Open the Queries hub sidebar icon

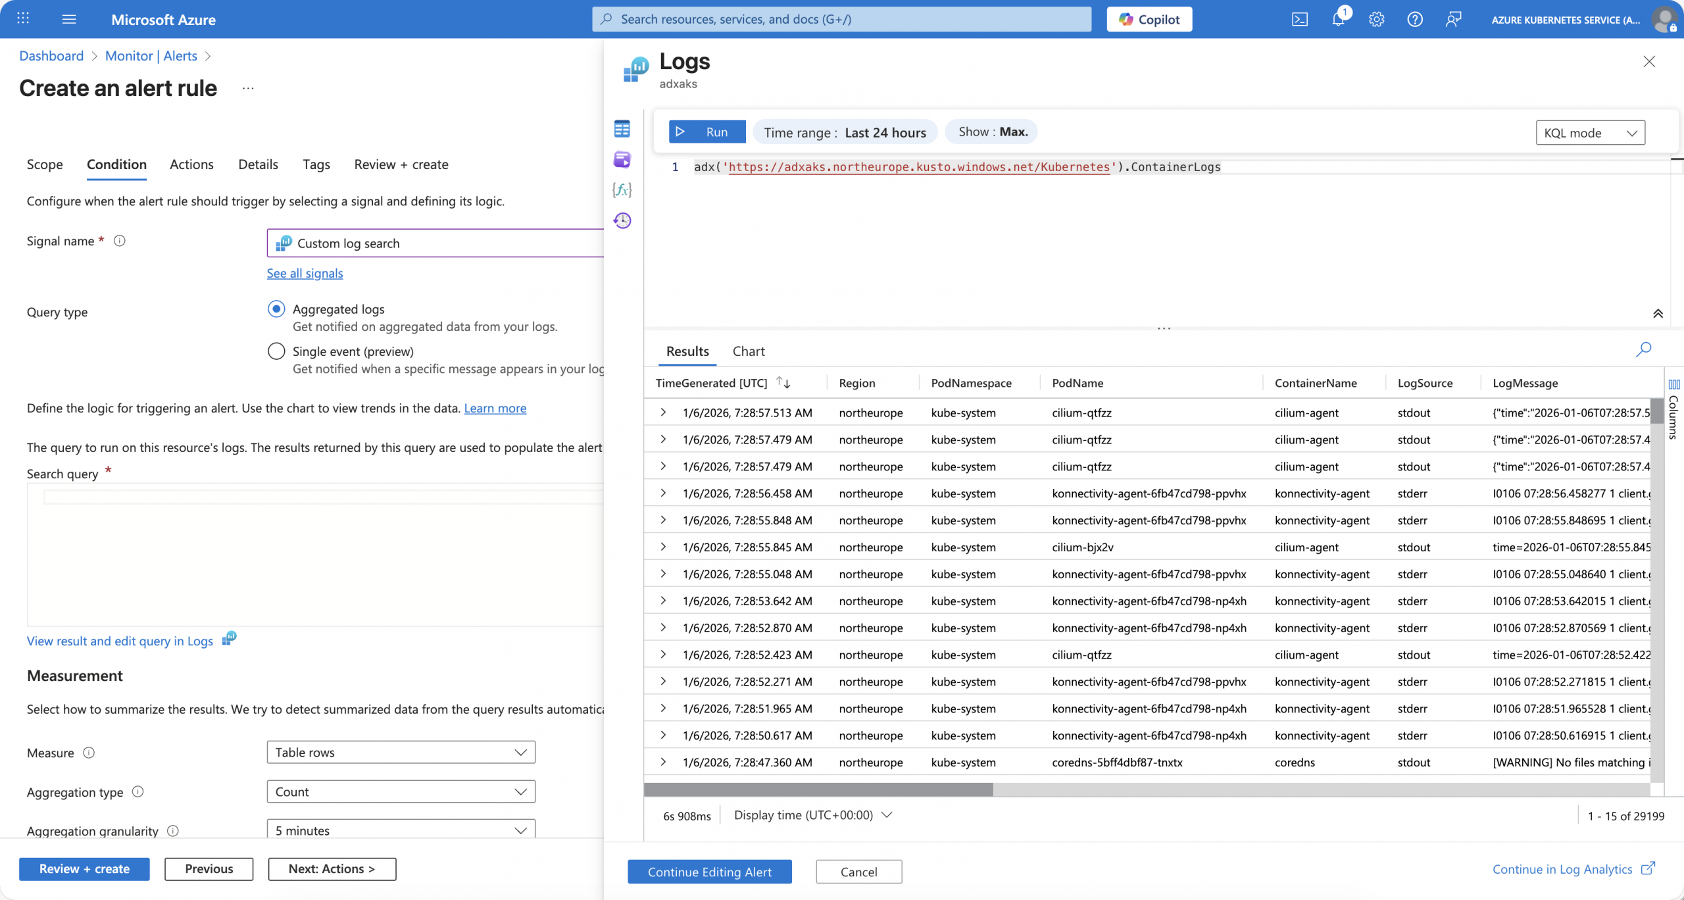pos(622,159)
